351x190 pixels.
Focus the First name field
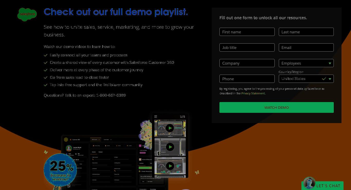[x=247, y=32]
